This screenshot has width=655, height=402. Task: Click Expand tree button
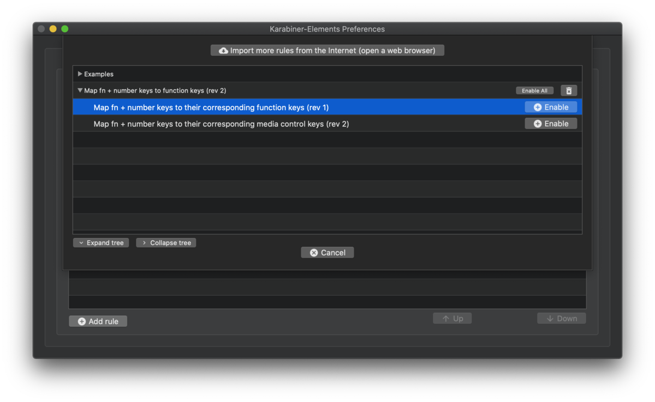101,243
